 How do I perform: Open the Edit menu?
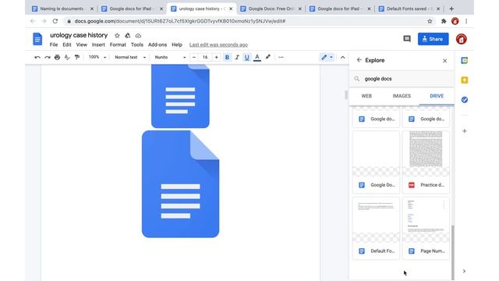pyautogui.click(x=67, y=45)
